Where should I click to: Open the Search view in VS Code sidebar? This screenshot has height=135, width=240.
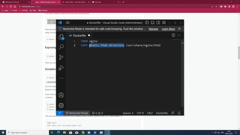(61, 47)
